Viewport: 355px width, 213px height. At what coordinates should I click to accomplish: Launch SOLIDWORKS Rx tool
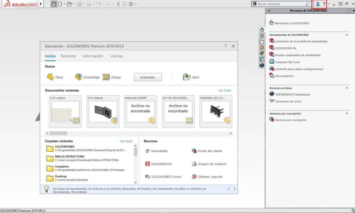tap(286, 48)
